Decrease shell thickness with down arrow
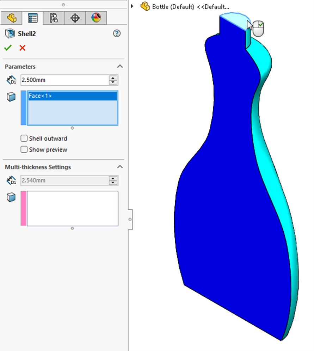This screenshot has height=351, width=314. tap(113, 82)
